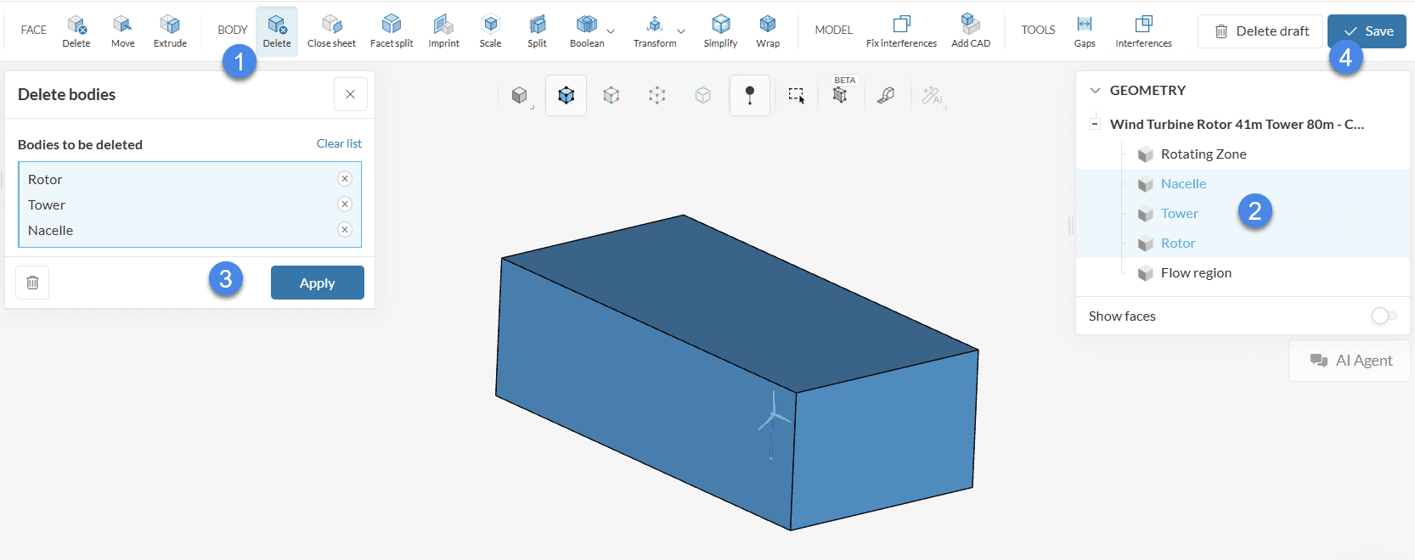1415x560 pixels.
Task: Select the Wrap tool
Action: coord(768,31)
